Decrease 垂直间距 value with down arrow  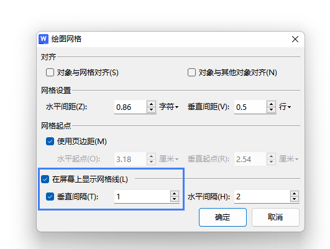(x=272, y=110)
